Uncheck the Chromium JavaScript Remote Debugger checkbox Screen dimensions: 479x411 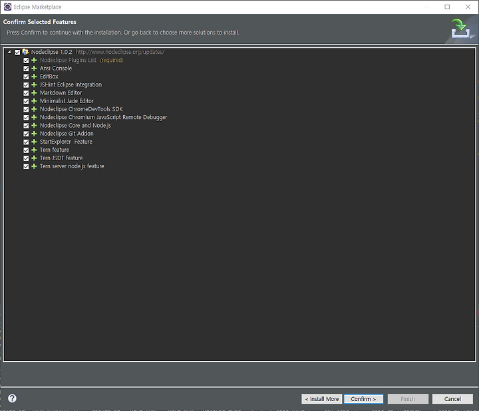26,118
